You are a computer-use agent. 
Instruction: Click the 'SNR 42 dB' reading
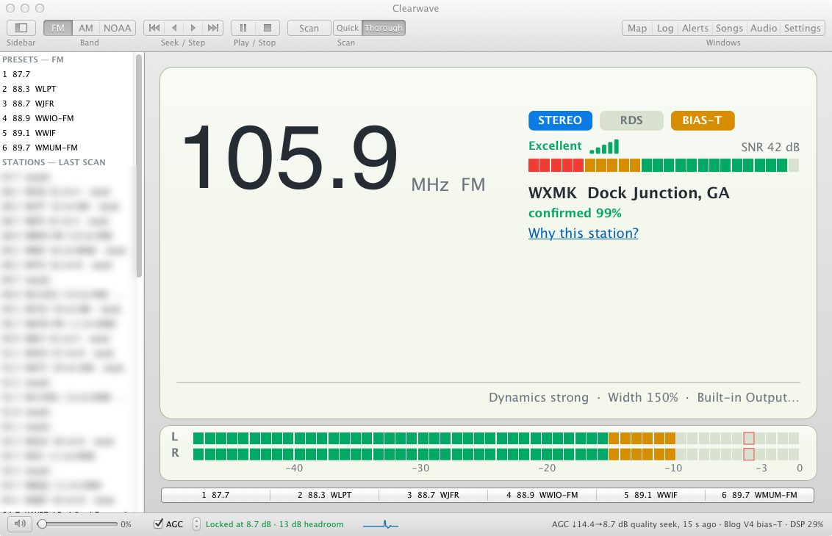tap(770, 147)
